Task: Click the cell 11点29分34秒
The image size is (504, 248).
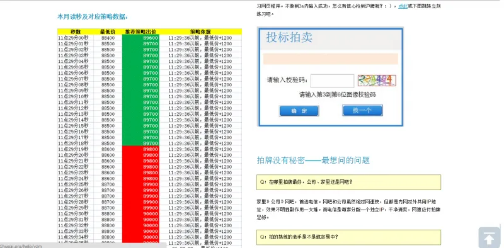Action: click(76, 237)
